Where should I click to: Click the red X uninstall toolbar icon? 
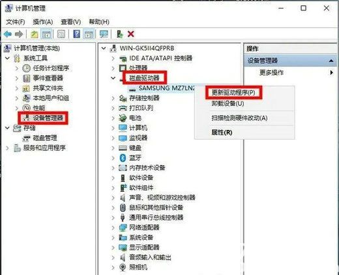pyautogui.click(x=131, y=34)
